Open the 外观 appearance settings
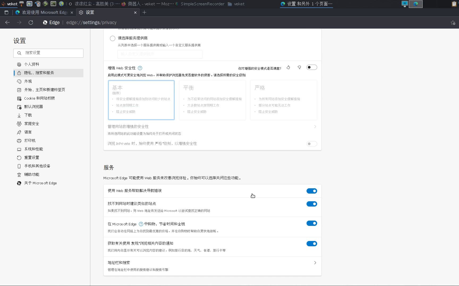The height and width of the screenshot is (286, 459). click(x=28, y=81)
